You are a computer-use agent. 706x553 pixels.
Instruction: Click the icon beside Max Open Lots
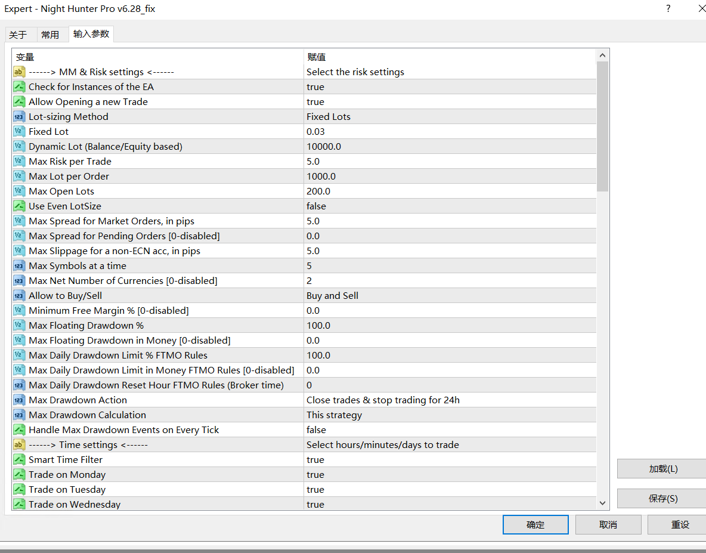[x=19, y=191]
